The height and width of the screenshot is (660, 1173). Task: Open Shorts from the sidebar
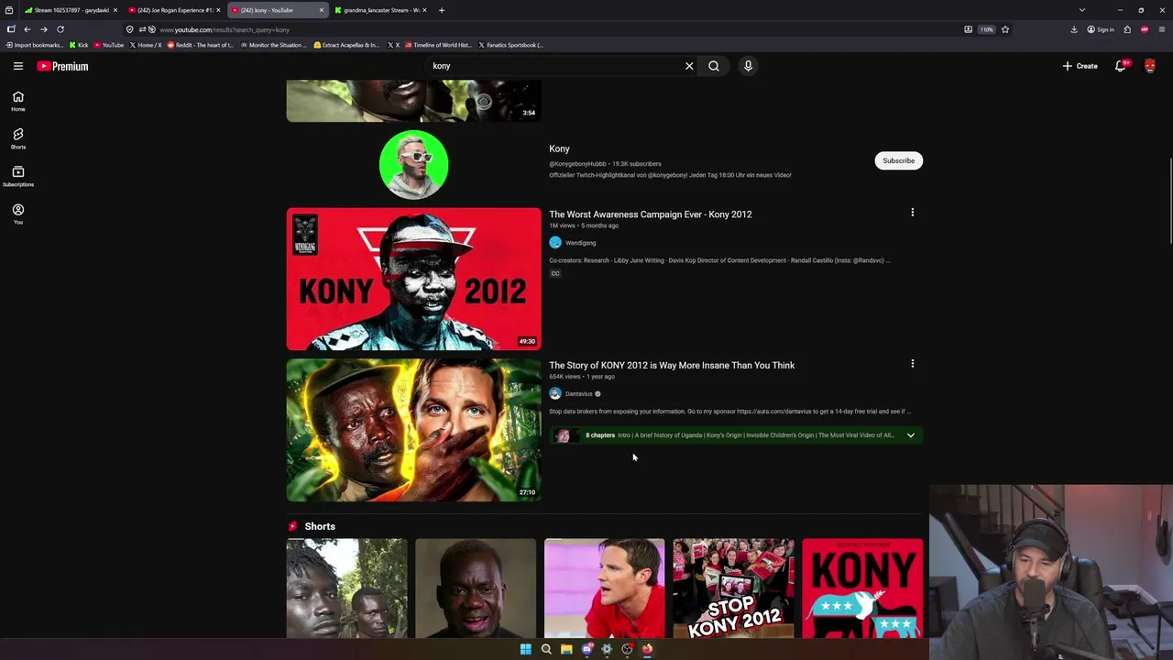(x=18, y=138)
